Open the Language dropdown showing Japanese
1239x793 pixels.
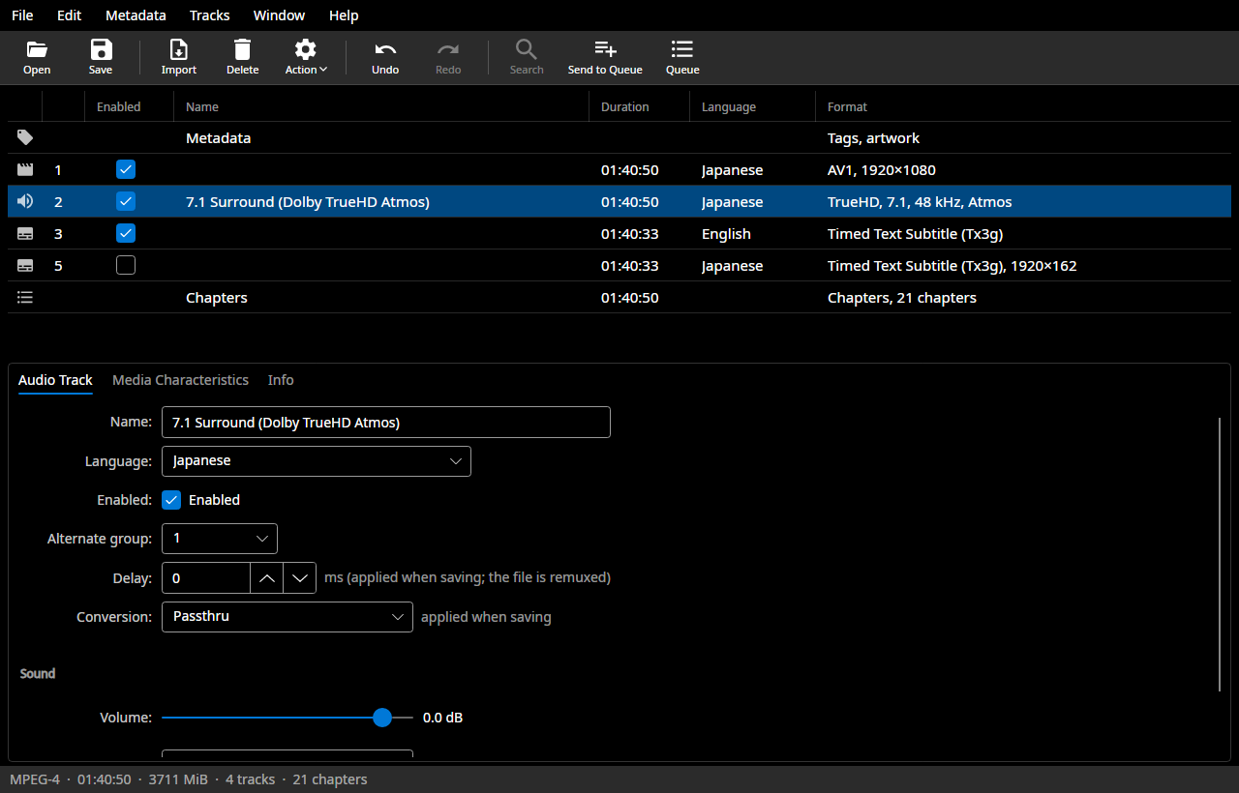317,461
